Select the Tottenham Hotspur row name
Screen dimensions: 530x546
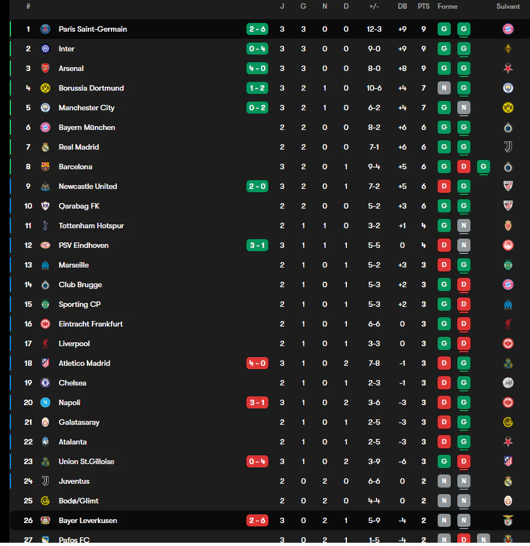(x=91, y=225)
